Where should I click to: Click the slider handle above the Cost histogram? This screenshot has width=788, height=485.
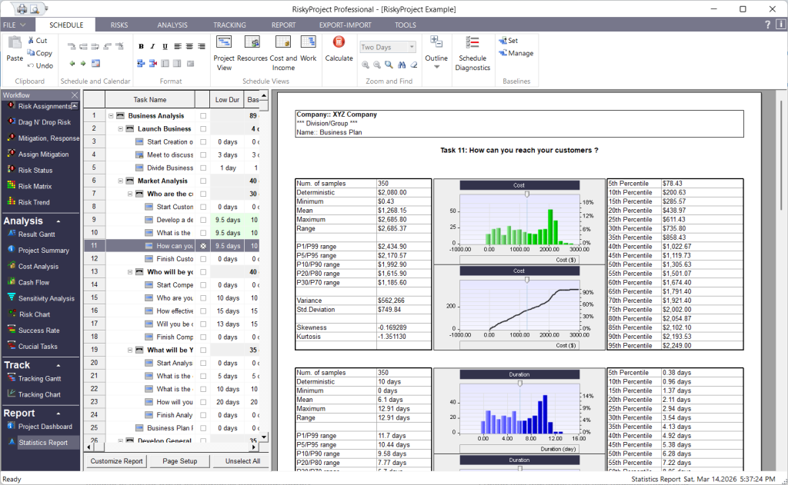coord(527,194)
